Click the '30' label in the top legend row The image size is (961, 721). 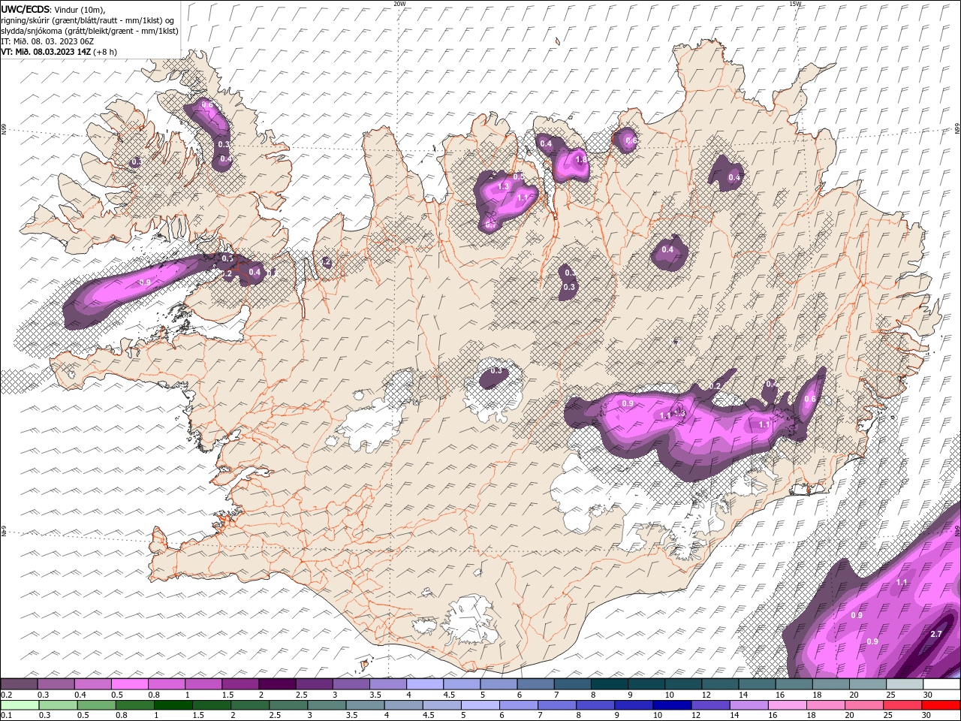[x=927, y=695]
